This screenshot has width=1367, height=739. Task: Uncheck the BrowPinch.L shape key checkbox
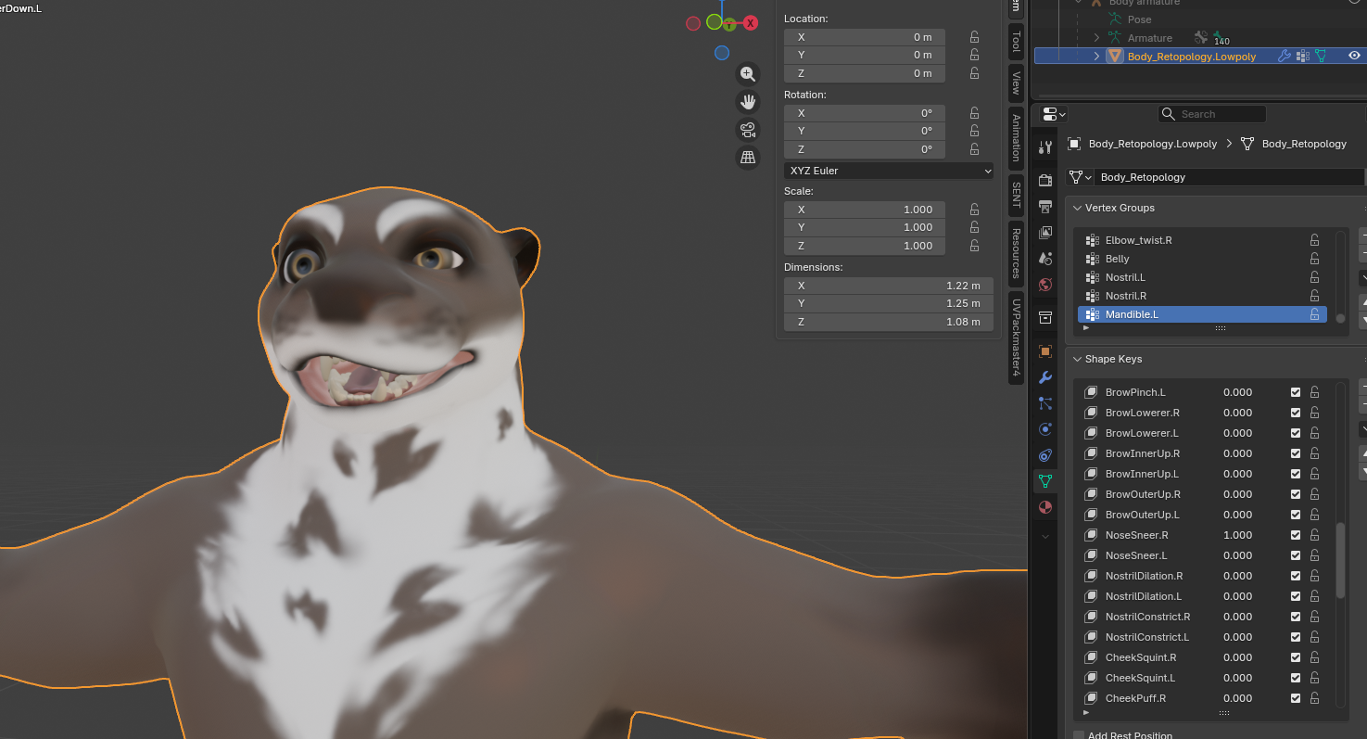click(x=1296, y=392)
